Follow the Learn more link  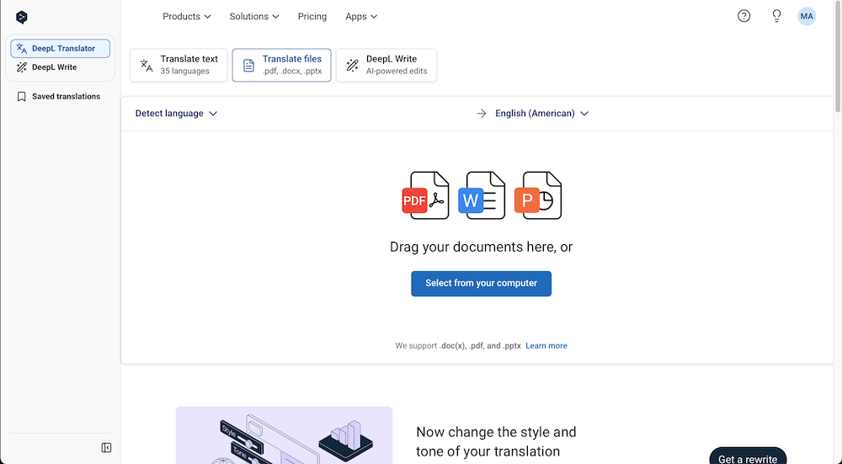pos(546,346)
